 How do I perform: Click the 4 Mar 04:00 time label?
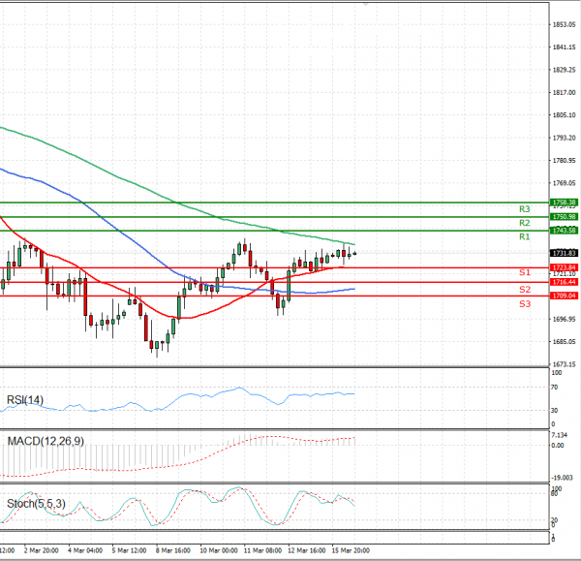pyautogui.click(x=85, y=550)
